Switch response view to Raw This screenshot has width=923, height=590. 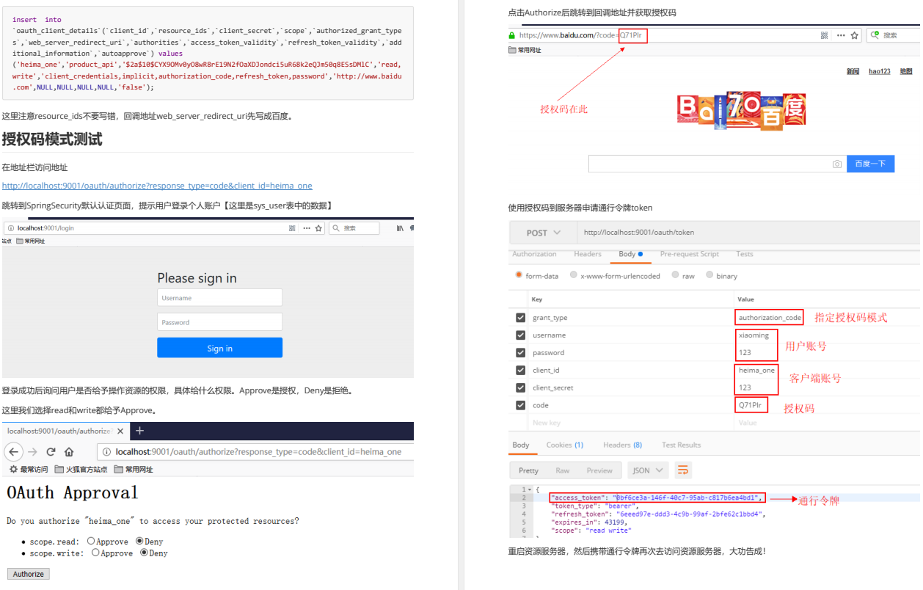(x=563, y=470)
